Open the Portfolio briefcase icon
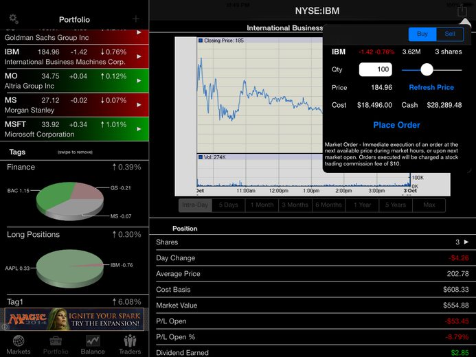The image size is (476, 357). point(56,341)
